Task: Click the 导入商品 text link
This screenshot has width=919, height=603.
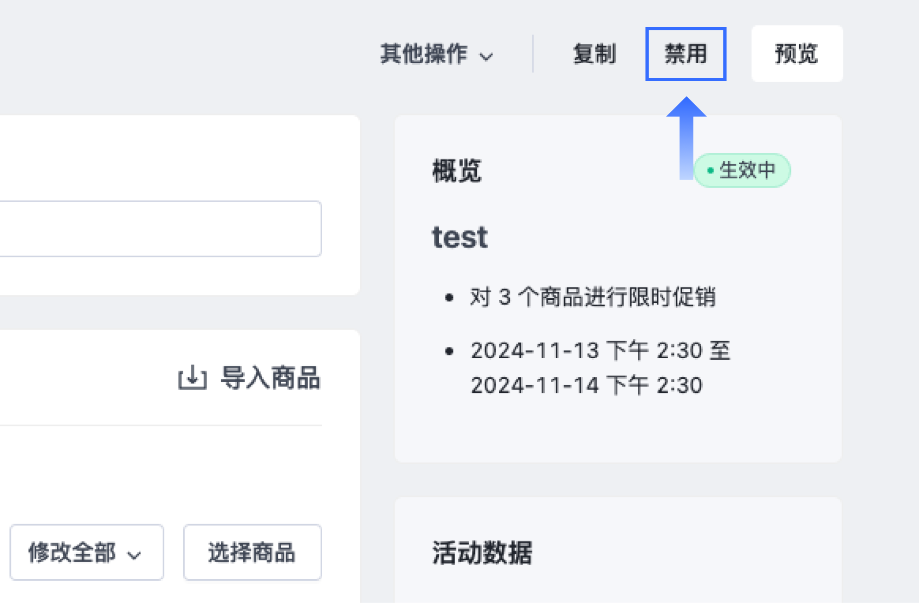Action: pos(270,378)
